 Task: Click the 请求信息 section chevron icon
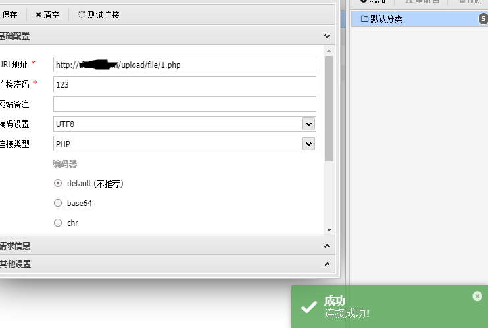click(327, 246)
